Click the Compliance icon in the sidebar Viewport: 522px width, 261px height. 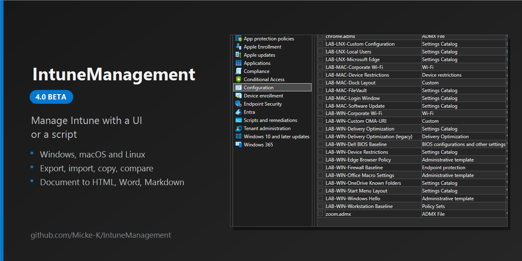pos(239,71)
